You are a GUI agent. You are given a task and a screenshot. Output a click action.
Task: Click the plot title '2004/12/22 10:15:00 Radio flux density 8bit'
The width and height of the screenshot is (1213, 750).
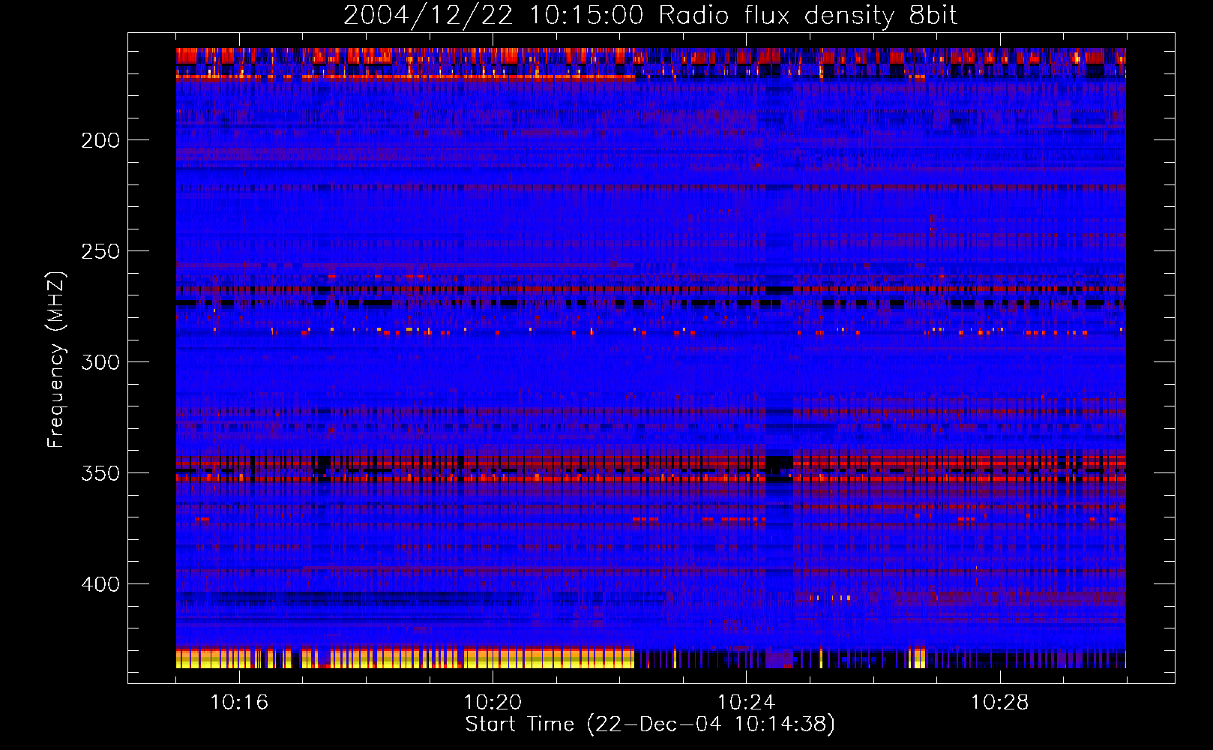650,15
